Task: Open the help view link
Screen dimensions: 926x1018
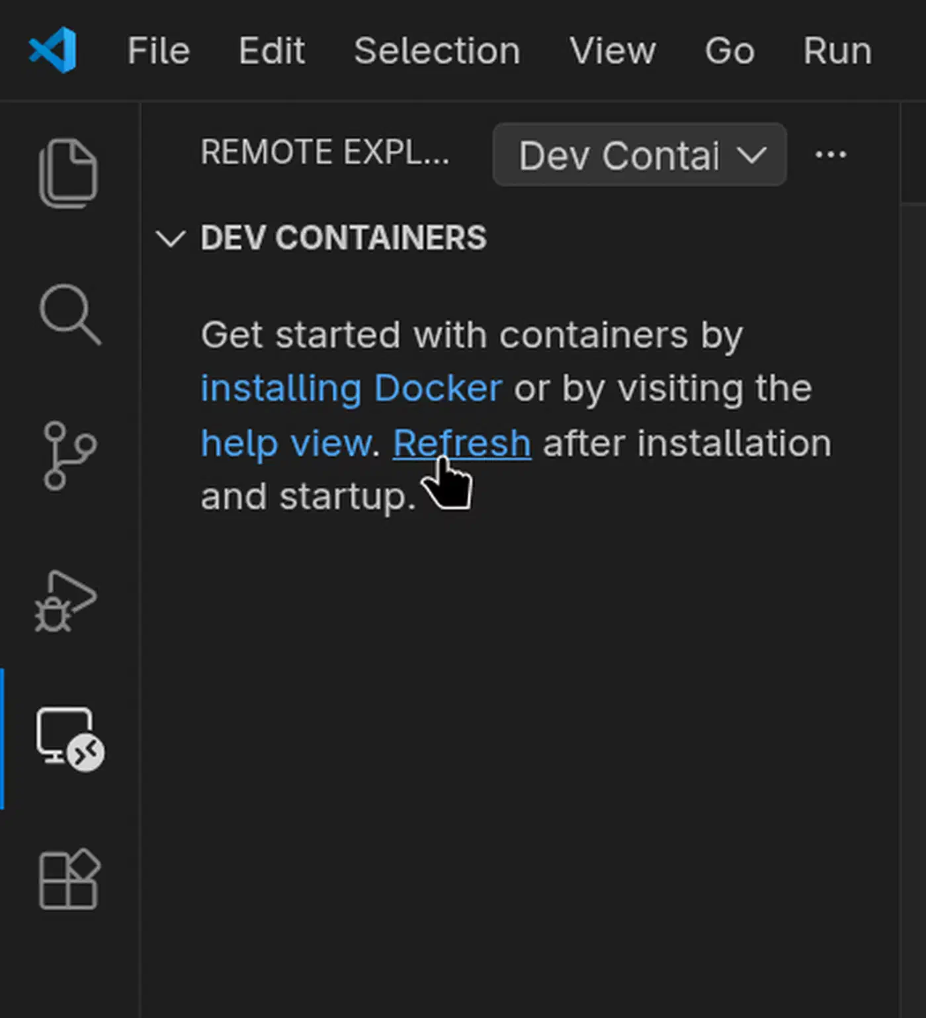Action: pyautogui.click(x=286, y=443)
